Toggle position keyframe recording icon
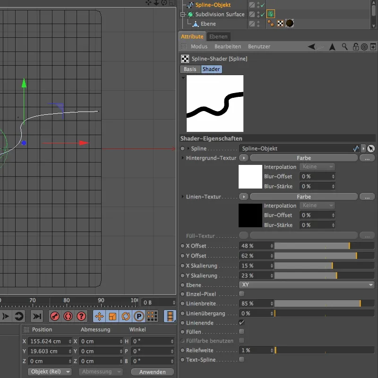The image size is (378, 378). coord(100,316)
